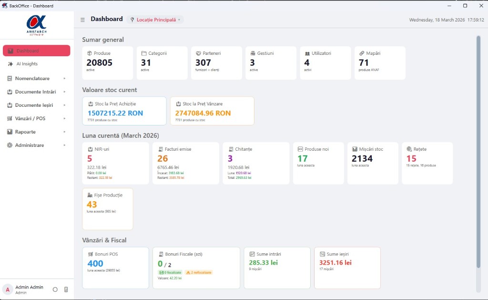This screenshot has height=300, width=488.
Task: Click the Produse noi 17 count
Action: [303, 158]
